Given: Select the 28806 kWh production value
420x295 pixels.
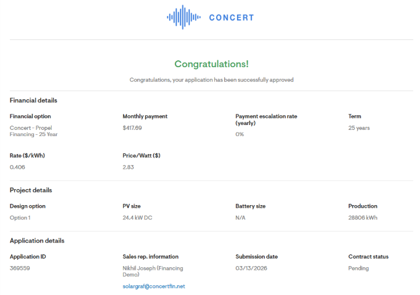Looking at the screenshot, I should (x=363, y=218).
